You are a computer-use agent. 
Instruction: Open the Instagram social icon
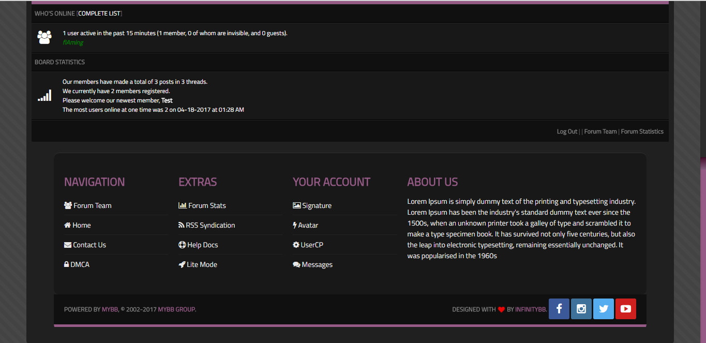coord(581,309)
